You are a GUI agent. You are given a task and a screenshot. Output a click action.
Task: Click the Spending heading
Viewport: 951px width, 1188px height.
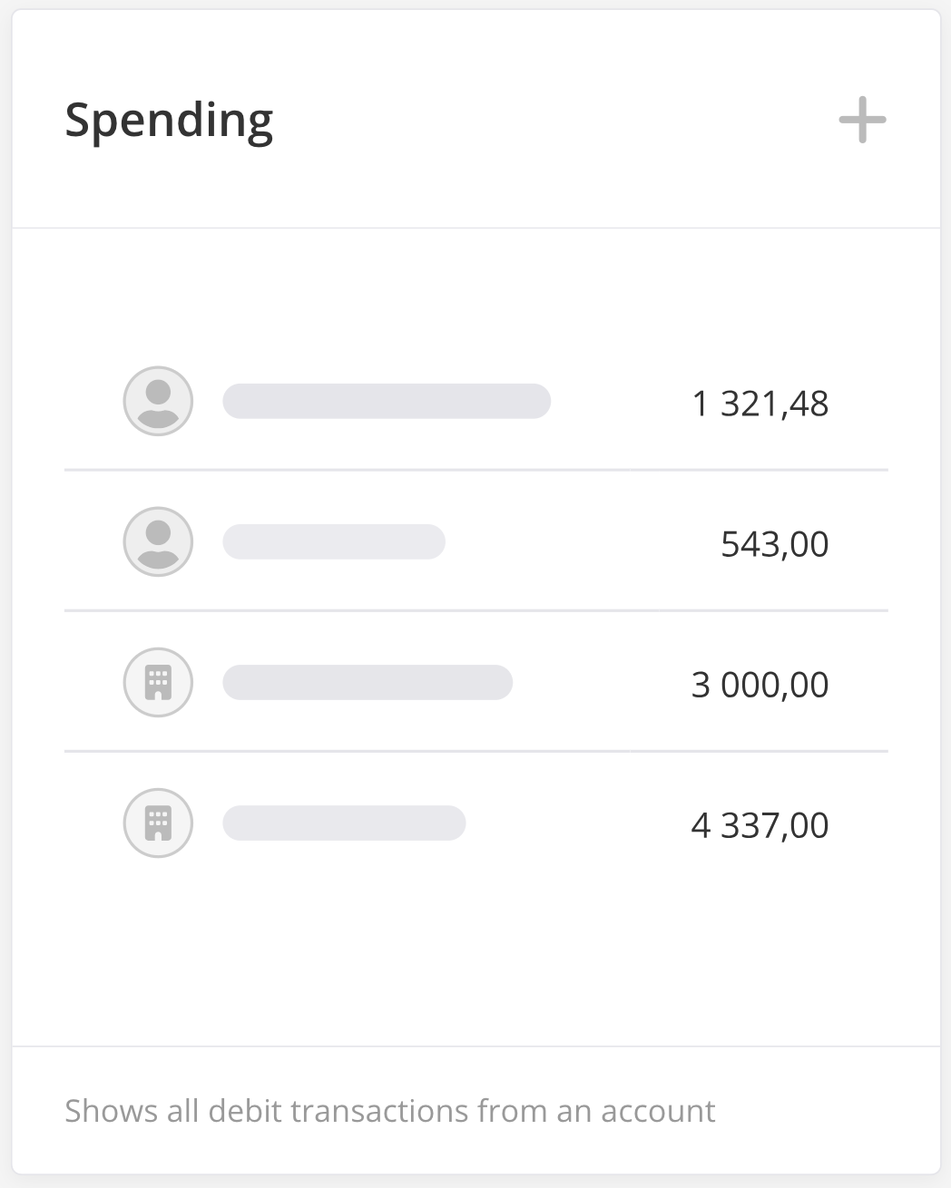(169, 120)
